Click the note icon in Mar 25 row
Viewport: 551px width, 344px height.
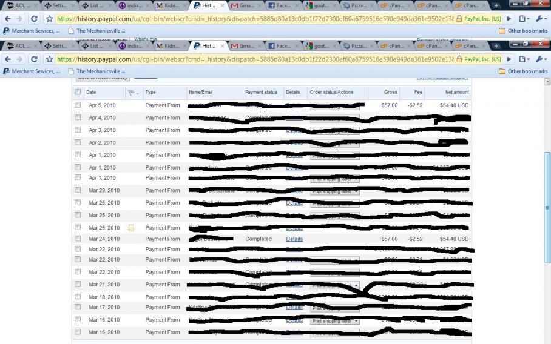[130, 228]
